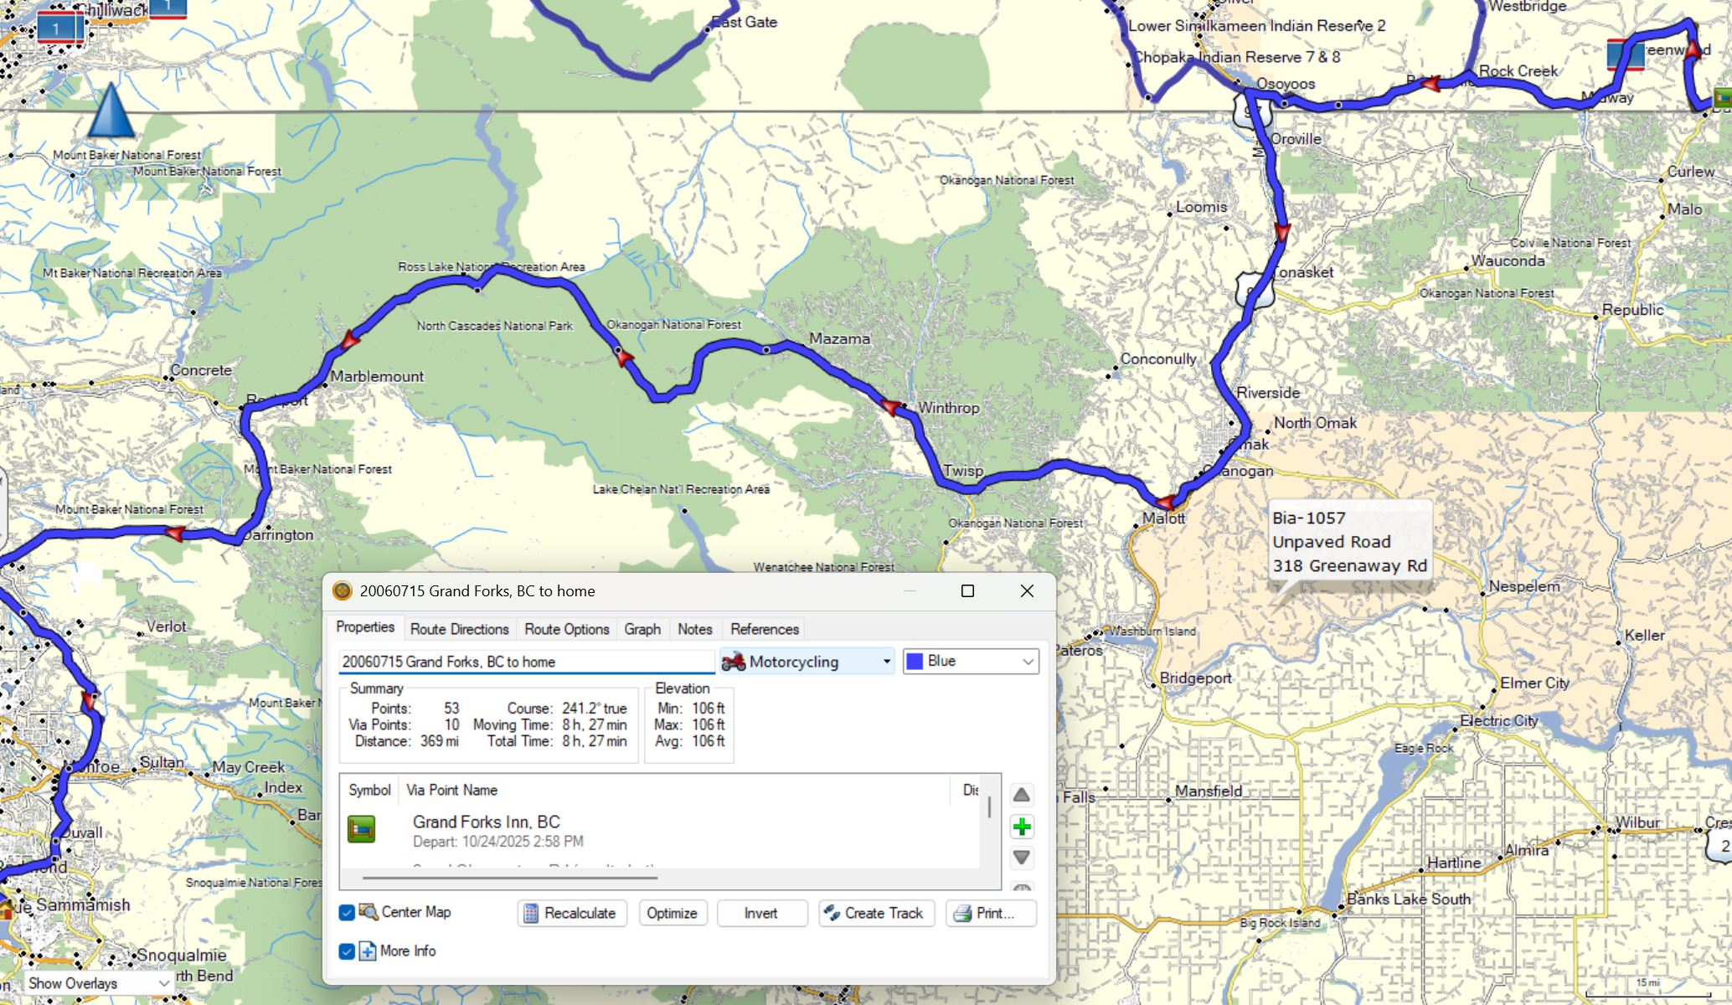This screenshot has height=1005, width=1732.
Task: Uncheck the Center Map checkbox
Action: click(x=347, y=912)
